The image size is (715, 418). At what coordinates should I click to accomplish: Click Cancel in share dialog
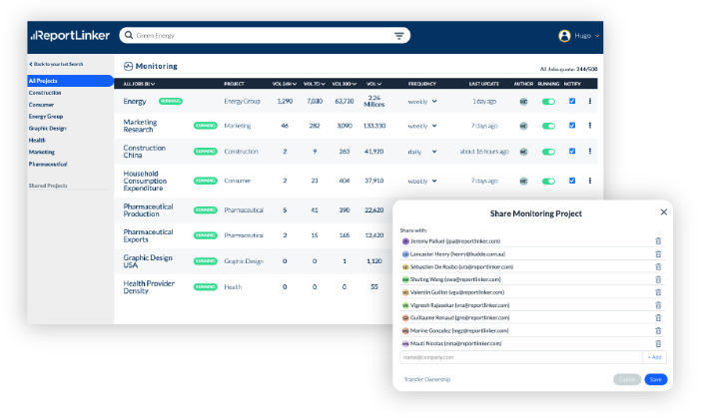click(x=627, y=379)
